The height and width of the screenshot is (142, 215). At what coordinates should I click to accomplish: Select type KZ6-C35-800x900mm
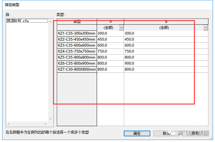click(77, 63)
